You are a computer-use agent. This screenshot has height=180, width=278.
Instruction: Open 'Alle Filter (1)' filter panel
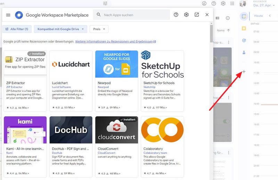pos(17,29)
